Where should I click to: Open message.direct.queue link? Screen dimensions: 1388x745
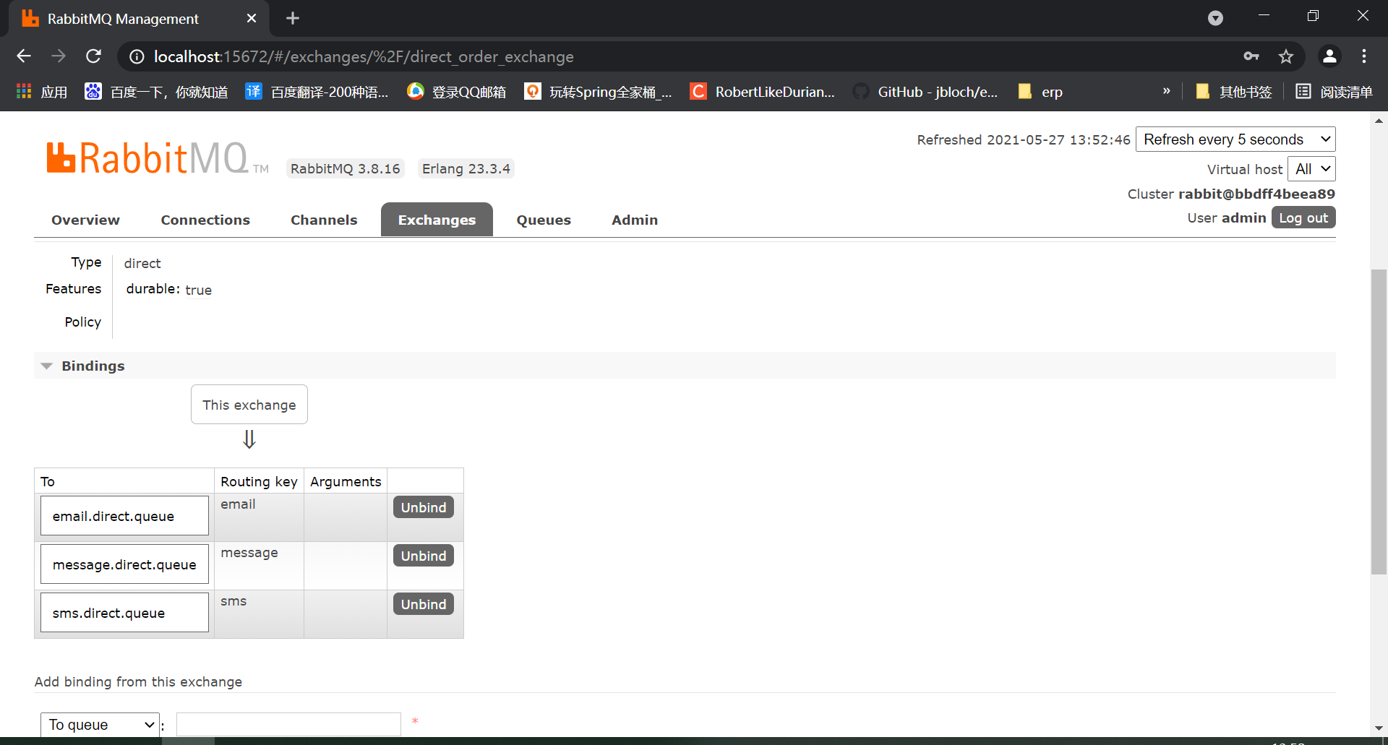pos(124,564)
